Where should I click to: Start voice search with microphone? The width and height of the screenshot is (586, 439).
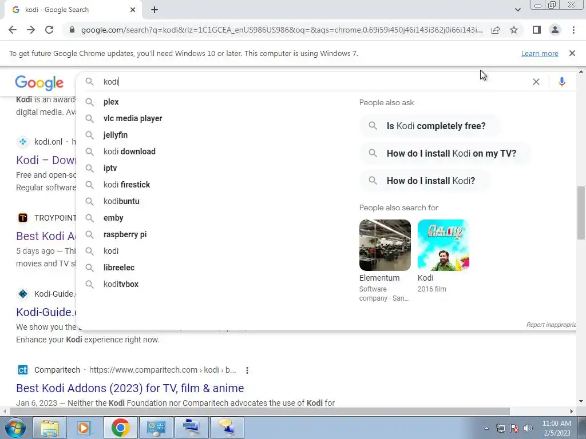tap(562, 82)
